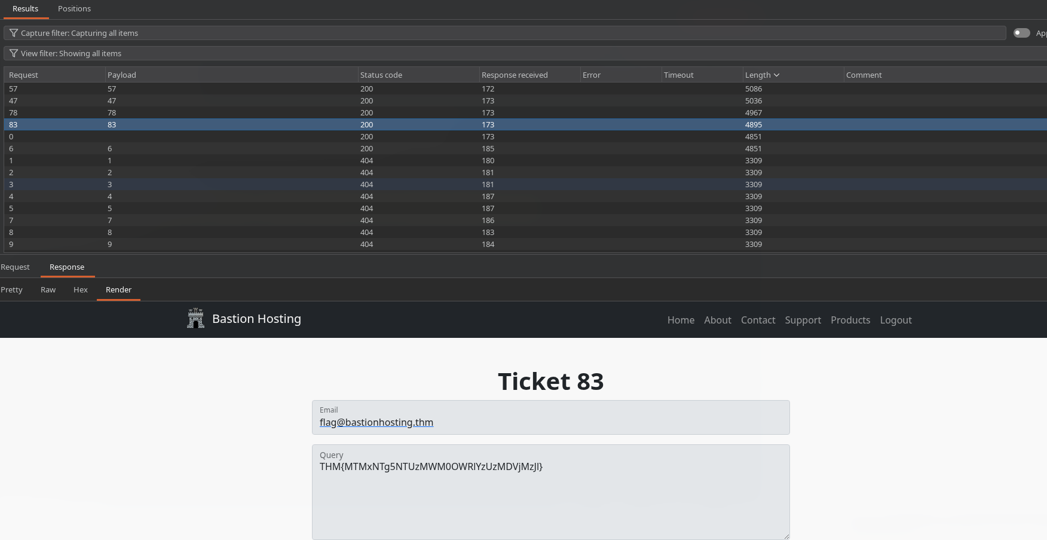
Task: Select the row with payload 1
Action: (x=525, y=160)
